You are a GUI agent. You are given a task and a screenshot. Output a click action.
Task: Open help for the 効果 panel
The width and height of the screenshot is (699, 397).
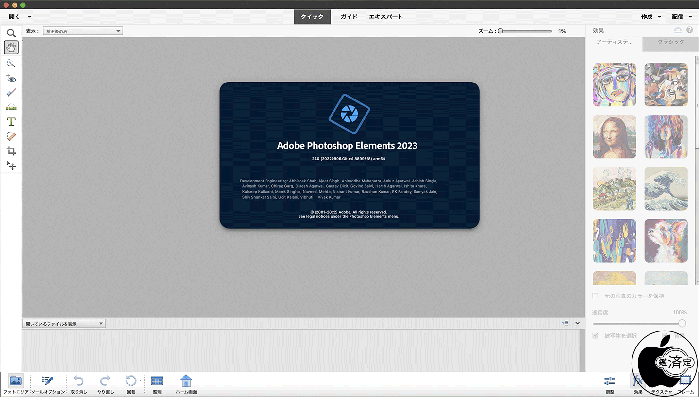click(x=690, y=30)
